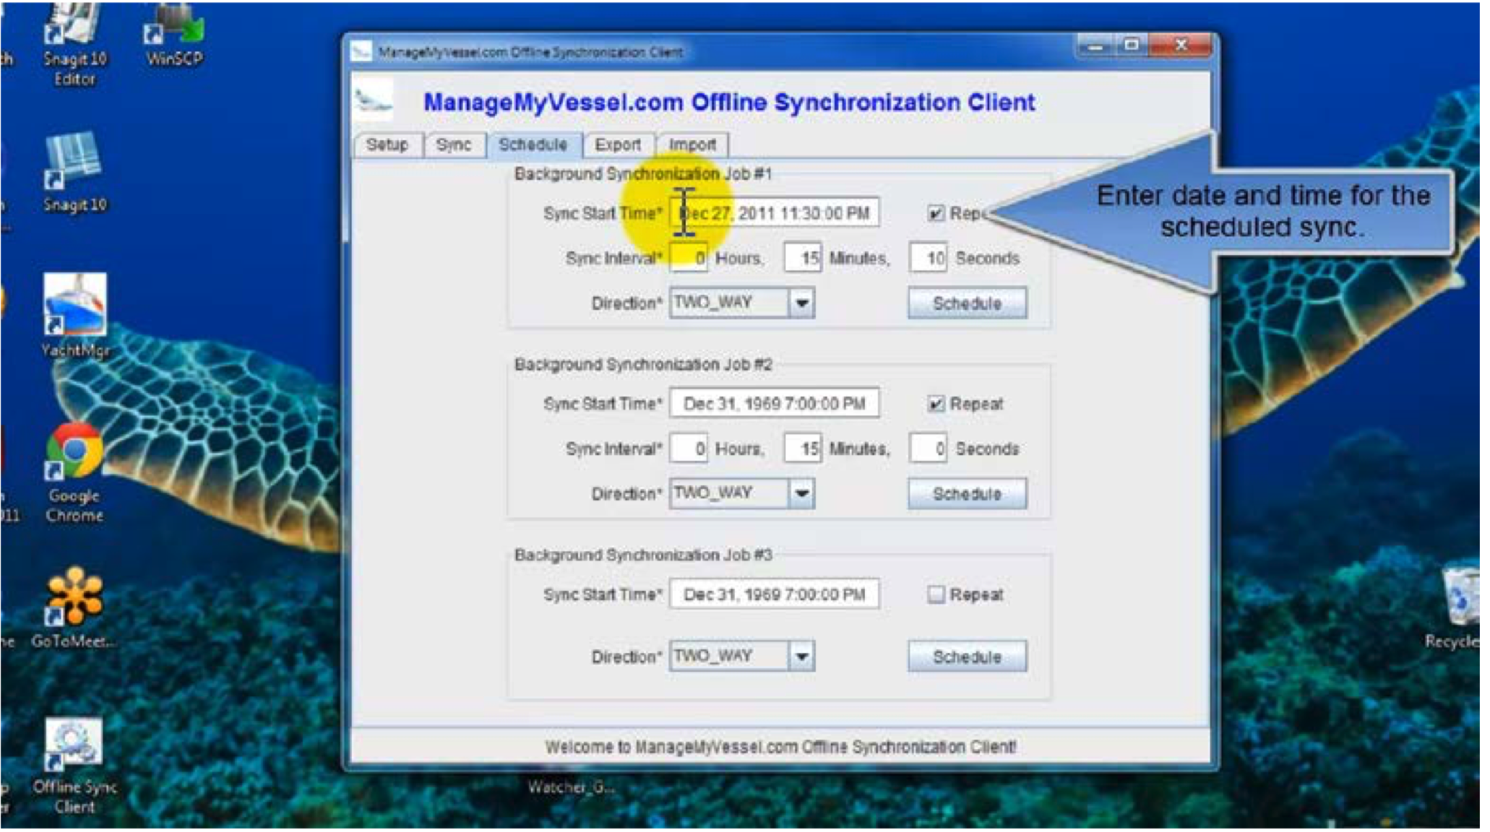Image resolution: width=1490 pixels, height=832 pixels.
Task: Open the Export tab
Action: (x=619, y=144)
